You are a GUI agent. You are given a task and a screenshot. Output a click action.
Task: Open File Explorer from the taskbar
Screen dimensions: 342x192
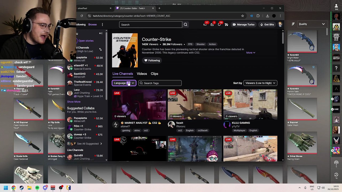[x=29, y=188]
